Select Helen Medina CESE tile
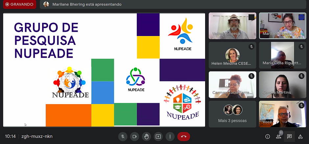 click(x=232, y=55)
